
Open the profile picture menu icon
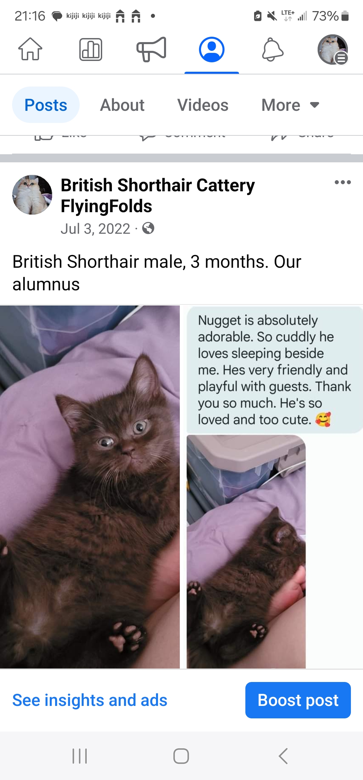tap(333, 50)
